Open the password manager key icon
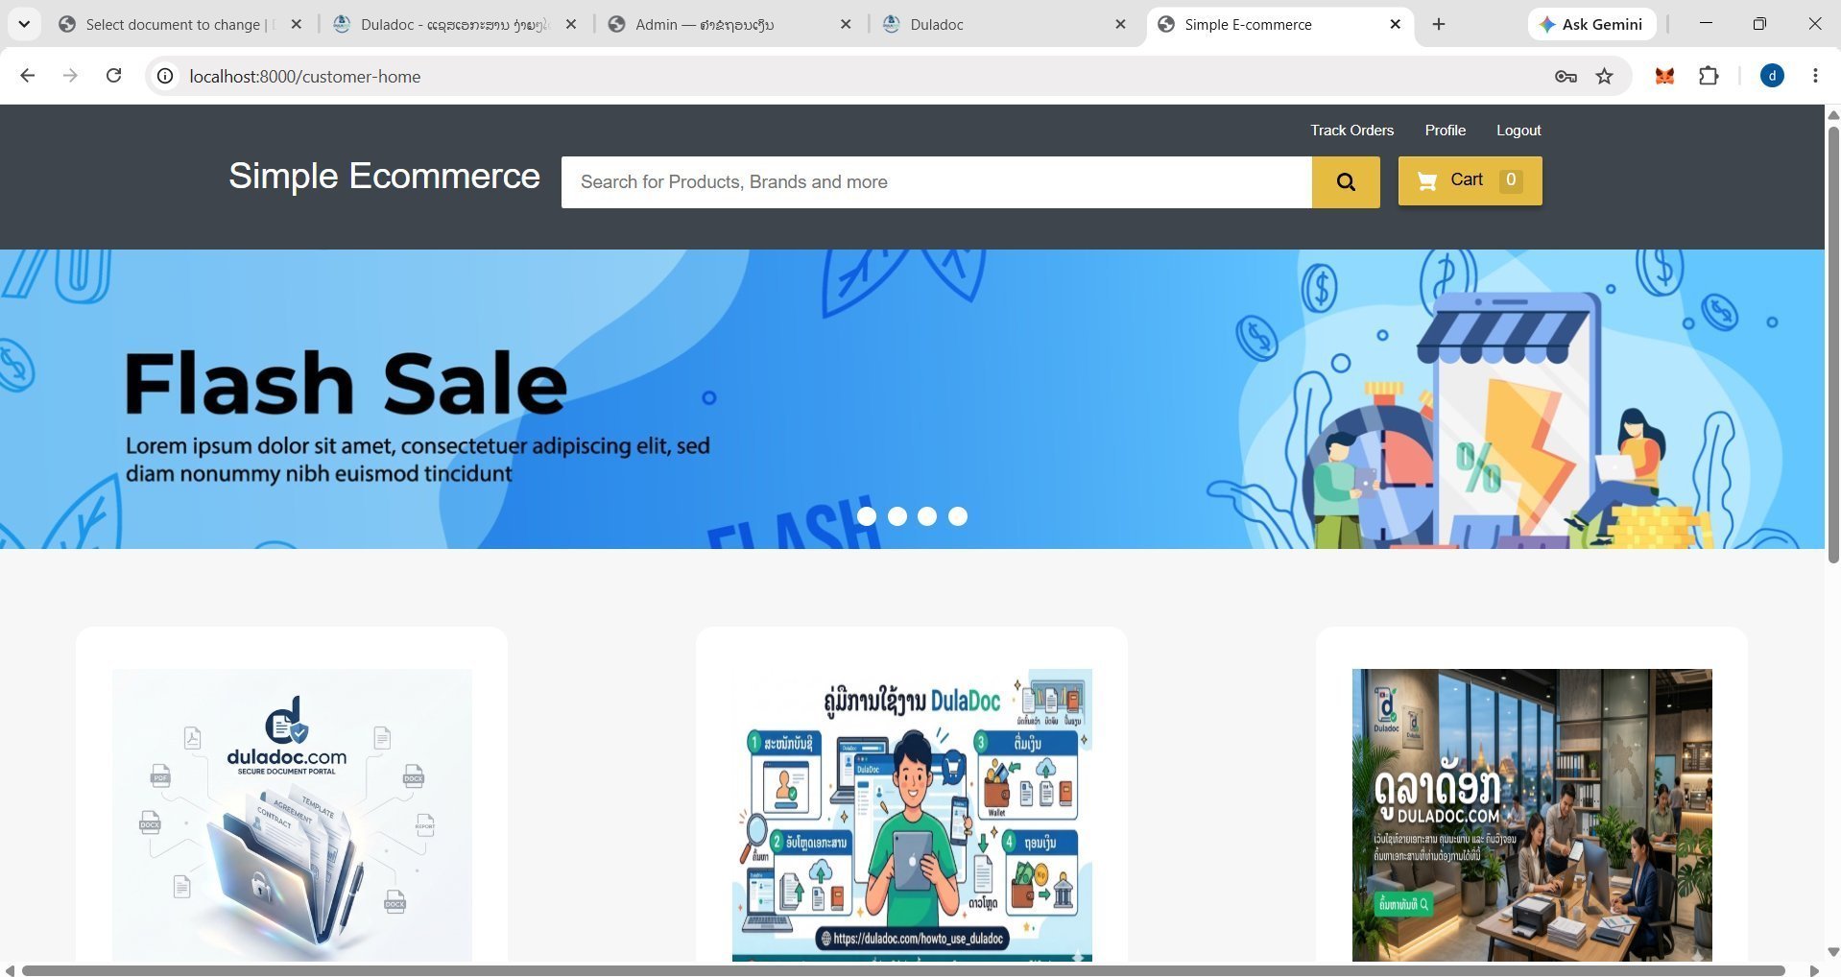This screenshot has height=977, width=1841. (x=1566, y=77)
